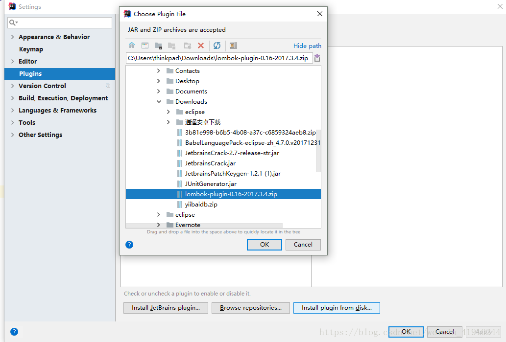Cancel the Choose Plugin File dialog
The image size is (506, 342).
click(303, 245)
